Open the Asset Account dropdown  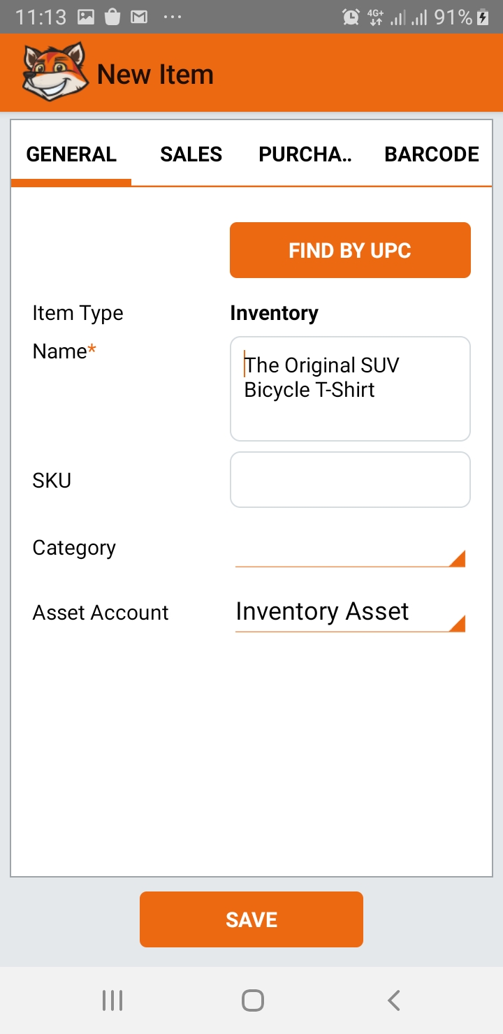(x=456, y=622)
